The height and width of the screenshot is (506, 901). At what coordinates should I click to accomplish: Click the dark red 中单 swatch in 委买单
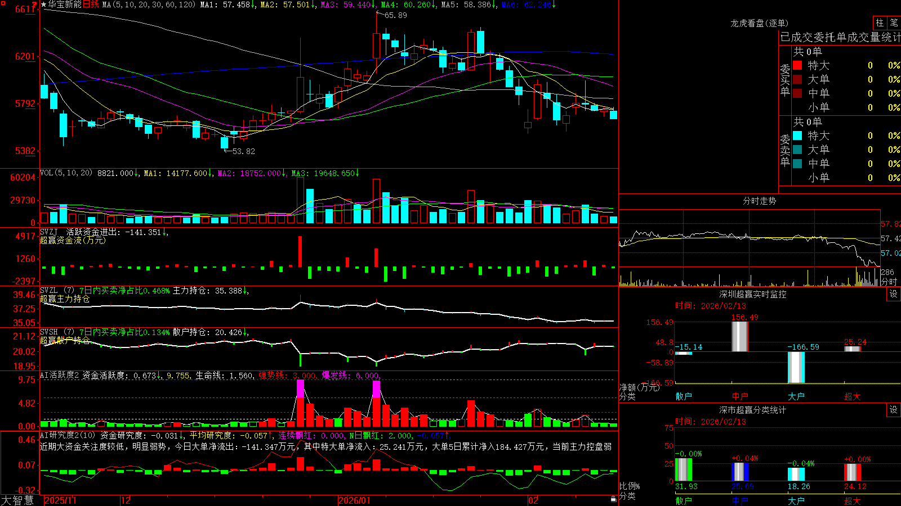tap(797, 93)
